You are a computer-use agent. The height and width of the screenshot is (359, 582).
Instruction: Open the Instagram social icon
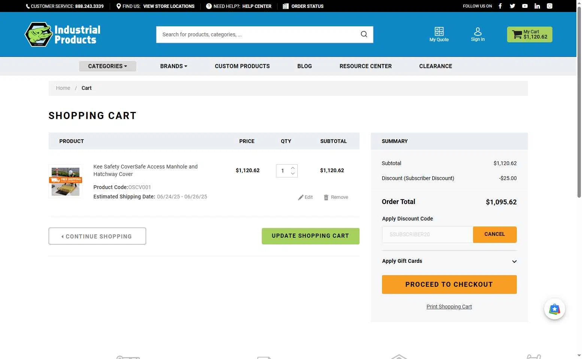click(549, 6)
